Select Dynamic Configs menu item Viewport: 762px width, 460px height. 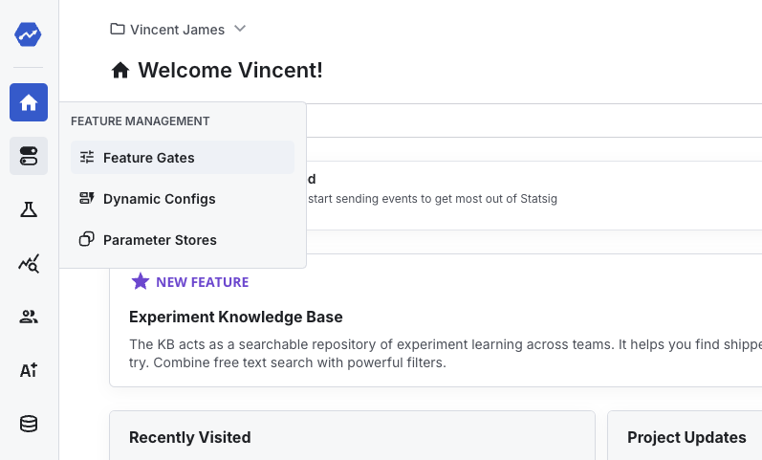(x=159, y=199)
